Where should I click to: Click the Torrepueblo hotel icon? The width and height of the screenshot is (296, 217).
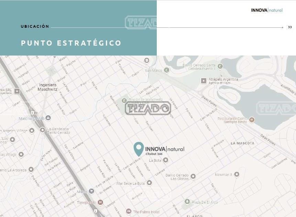tap(100, 202)
